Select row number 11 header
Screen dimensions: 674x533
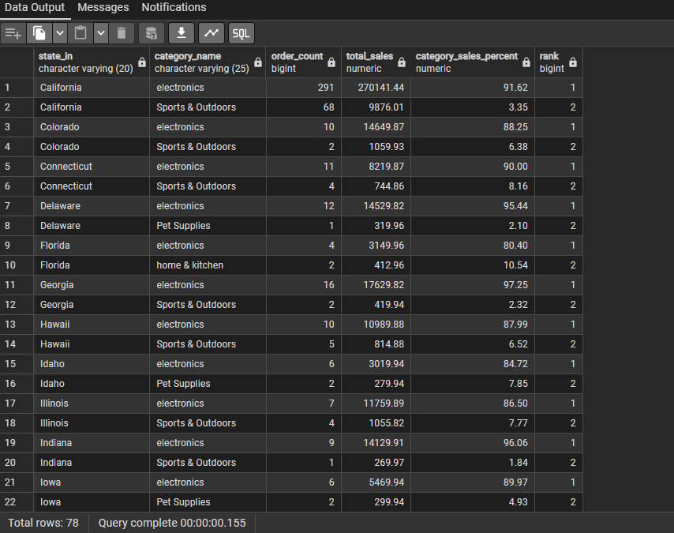17,285
